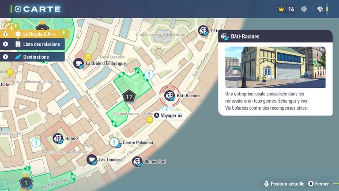Click the Fermer button
The image size is (339, 191).
click(x=318, y=183)
